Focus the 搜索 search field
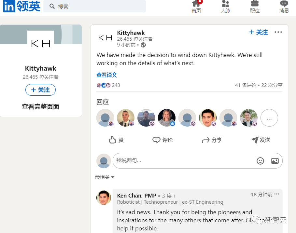Image resolution: width=296 pixels, height=233 pixels. click(x=94, y=6)
